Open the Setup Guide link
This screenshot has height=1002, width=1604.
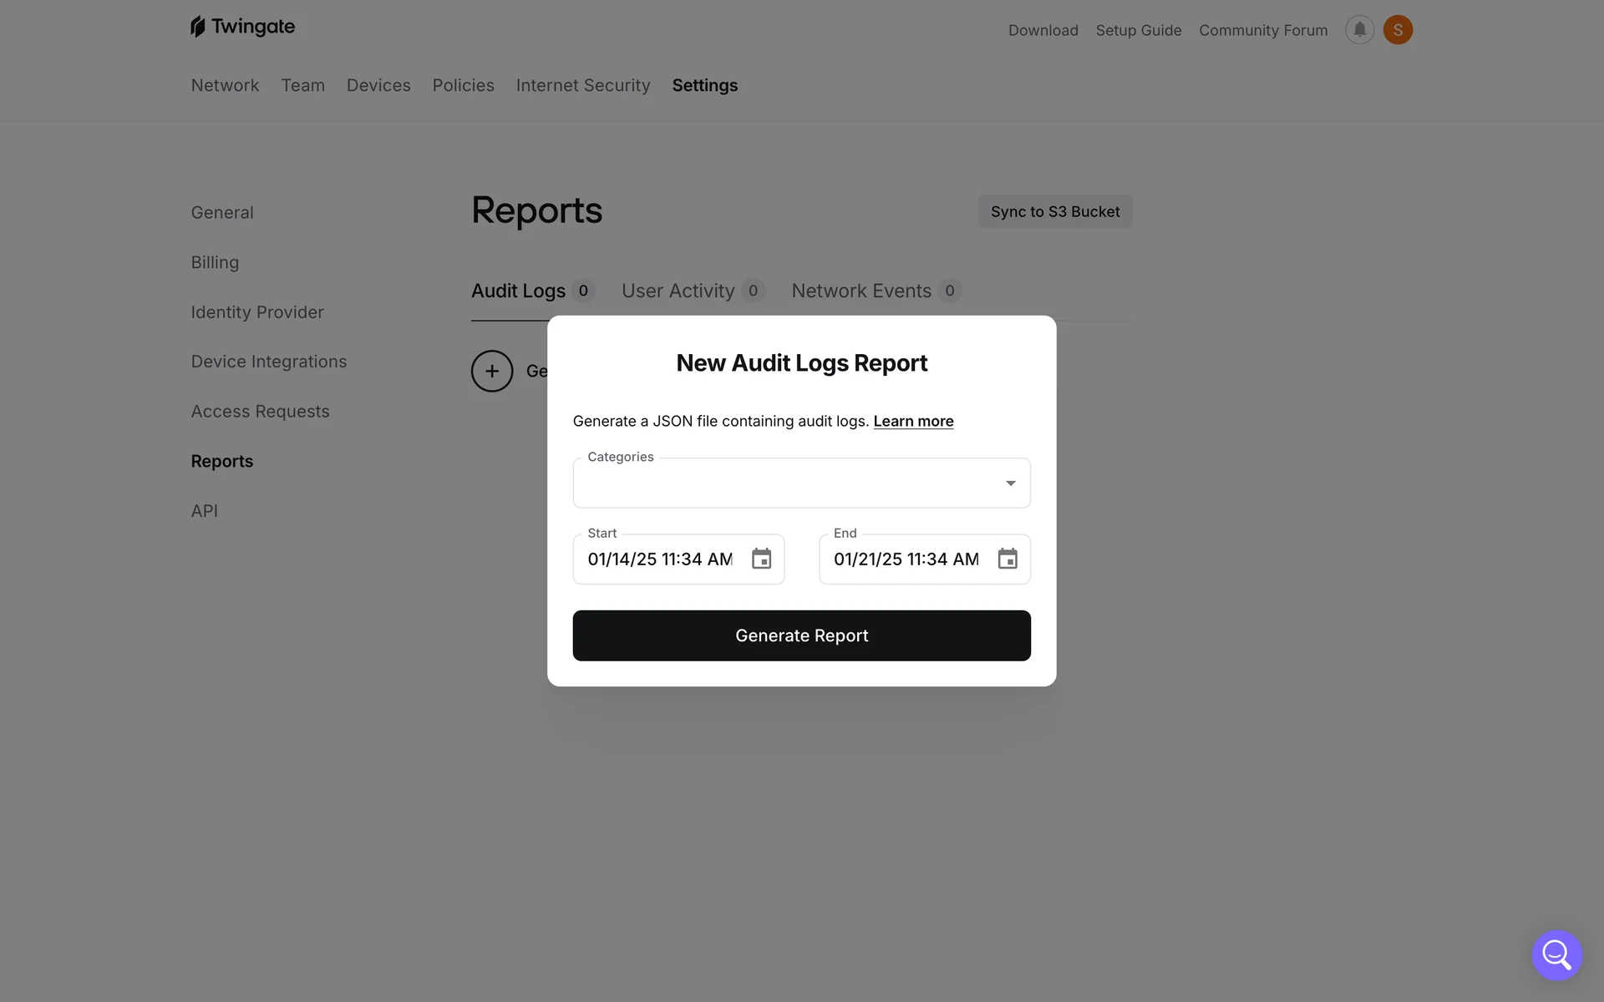tap(1138, 30)
